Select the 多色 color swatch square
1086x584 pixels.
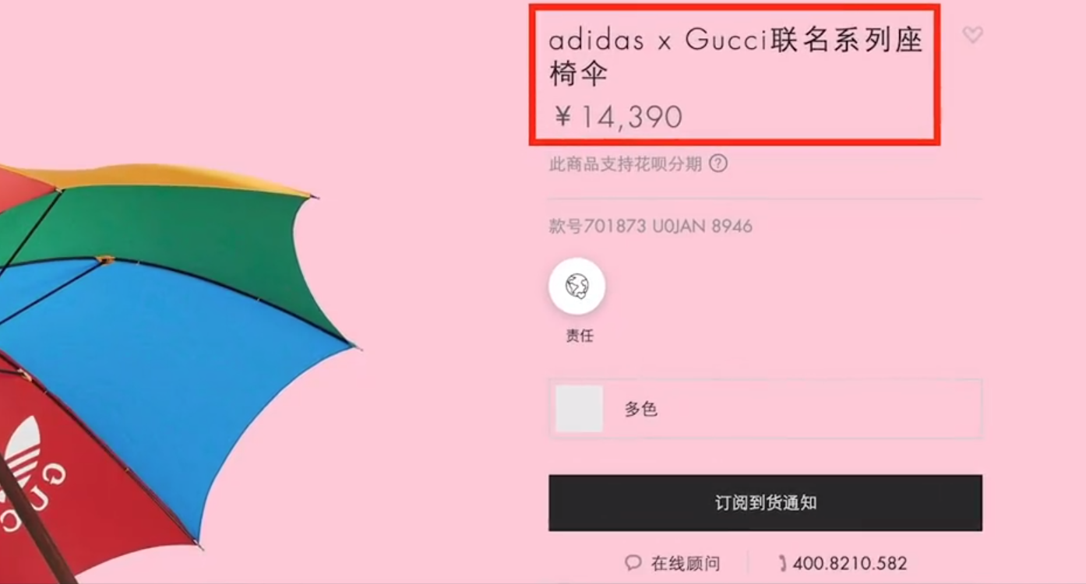click(x=579, y=409)
